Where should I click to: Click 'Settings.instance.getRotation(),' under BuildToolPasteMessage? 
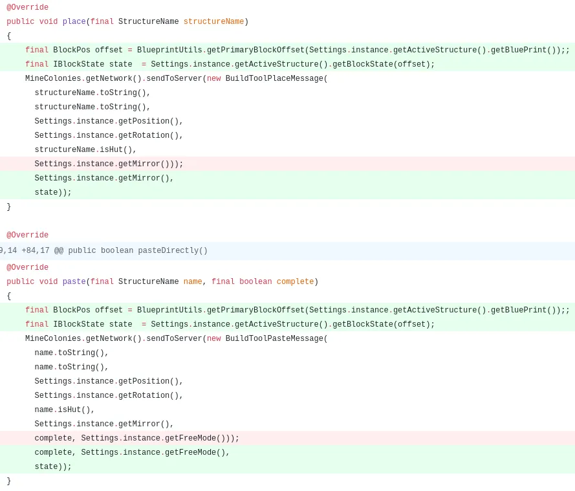click(109, 395)
